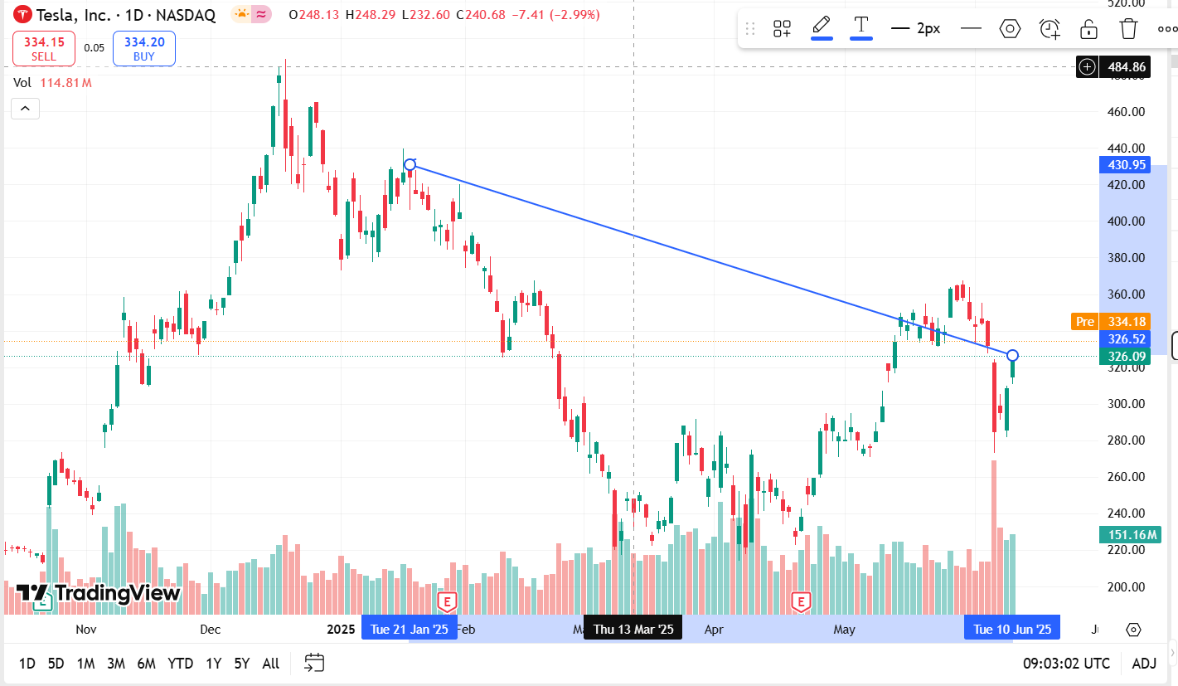1178x686 pixels.
Task: Click the Thu 13 Mar '25 crosshair date label
Action: 633,629
